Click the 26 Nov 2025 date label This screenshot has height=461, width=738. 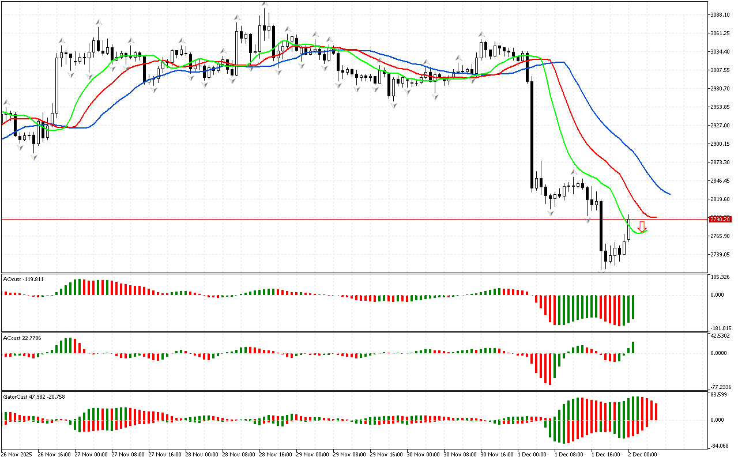pyautogui.click(x=18, y=454)
